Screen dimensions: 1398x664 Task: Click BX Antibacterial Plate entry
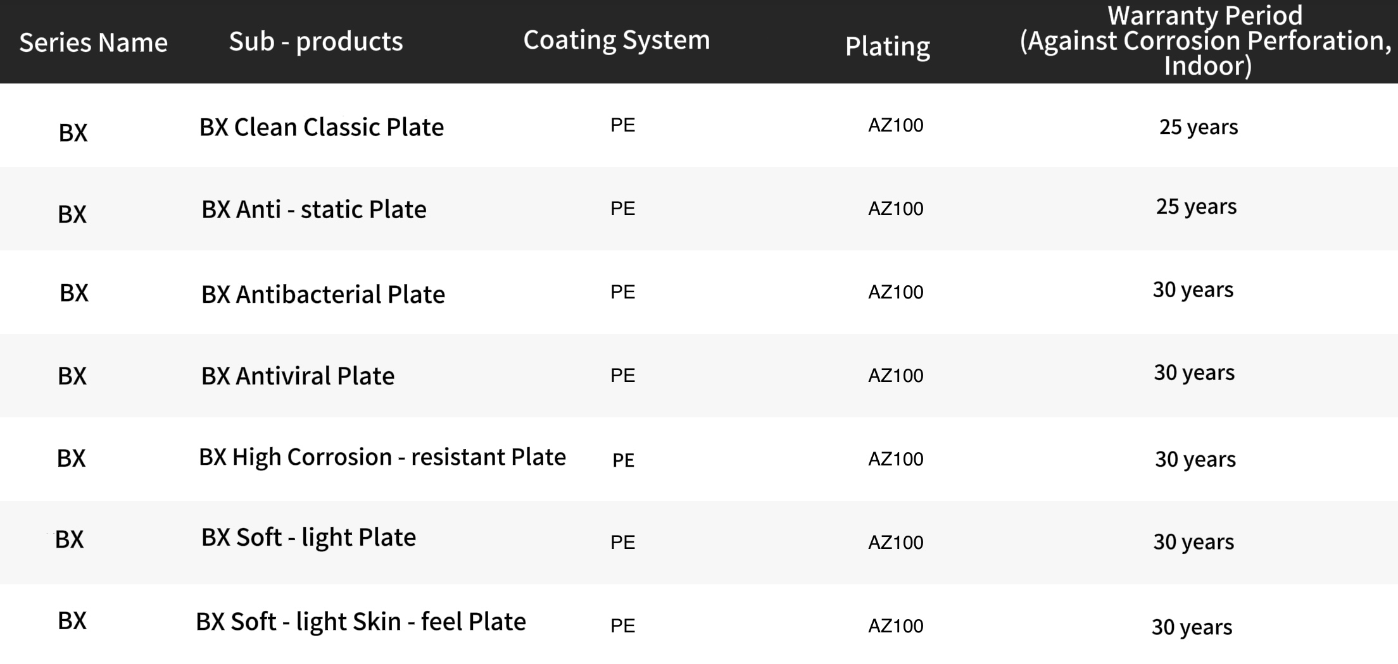(323, 295)
